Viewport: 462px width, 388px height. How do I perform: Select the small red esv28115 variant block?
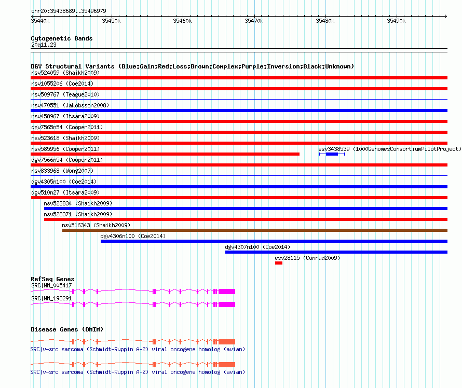279,263
